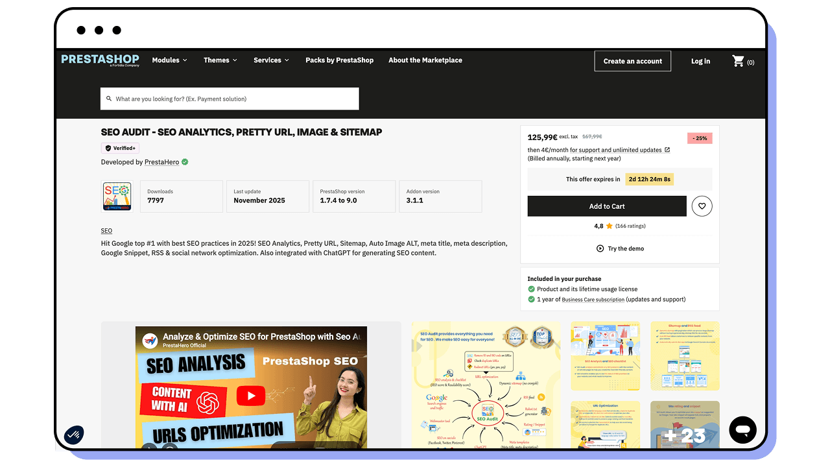Click the Verified+ badge

point(119,147)
